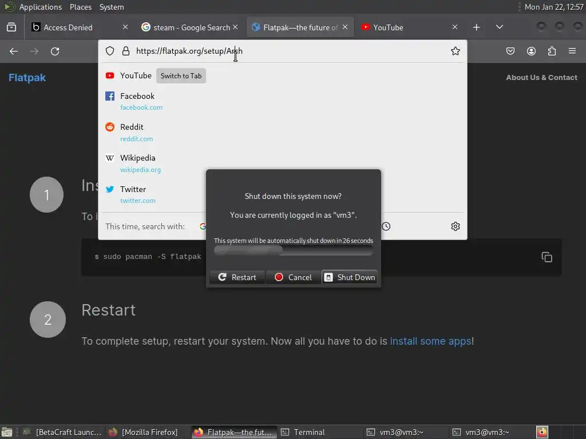The image size is (586, 439).
Task: Click the clock Mon Jan 22 12:57
Action: (x=554, y=7)
